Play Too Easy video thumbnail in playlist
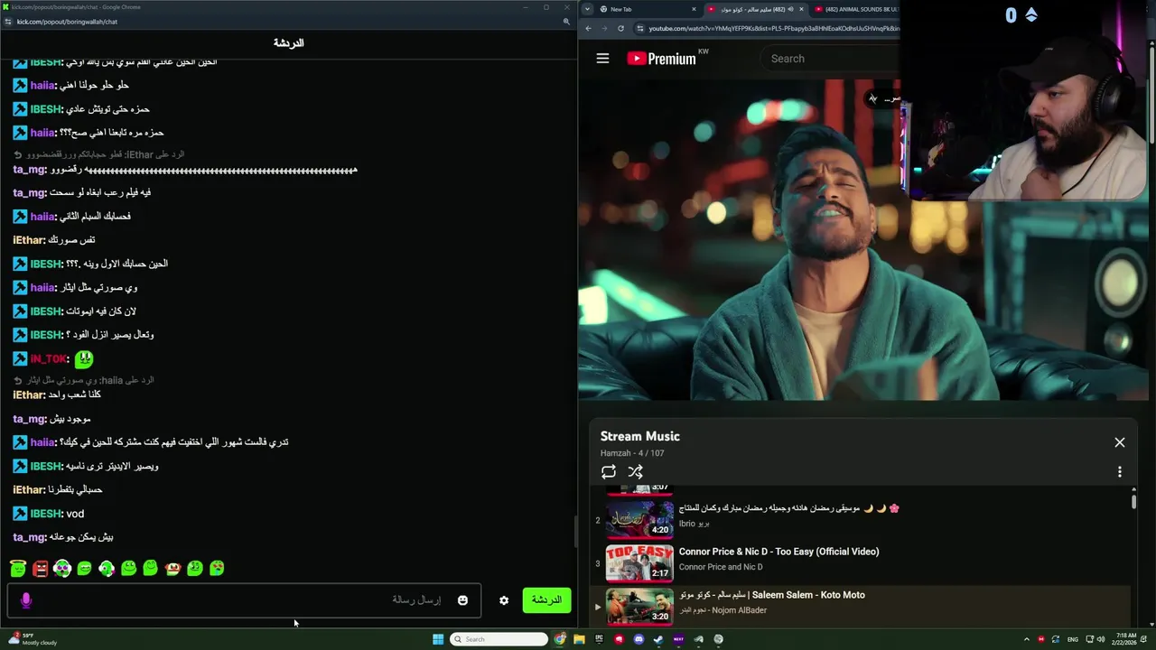The image size is (1156, 650). pos(639,563)
